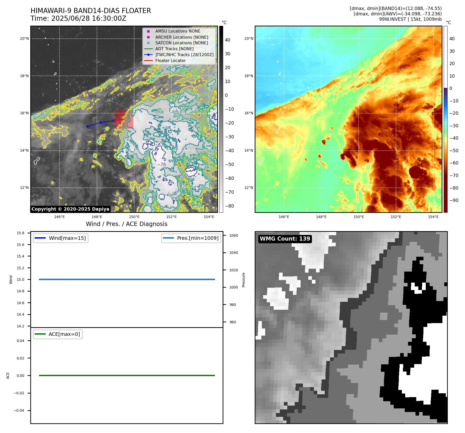
Task: Click the red Floater Locater legend line
Action: click(148, 60)
